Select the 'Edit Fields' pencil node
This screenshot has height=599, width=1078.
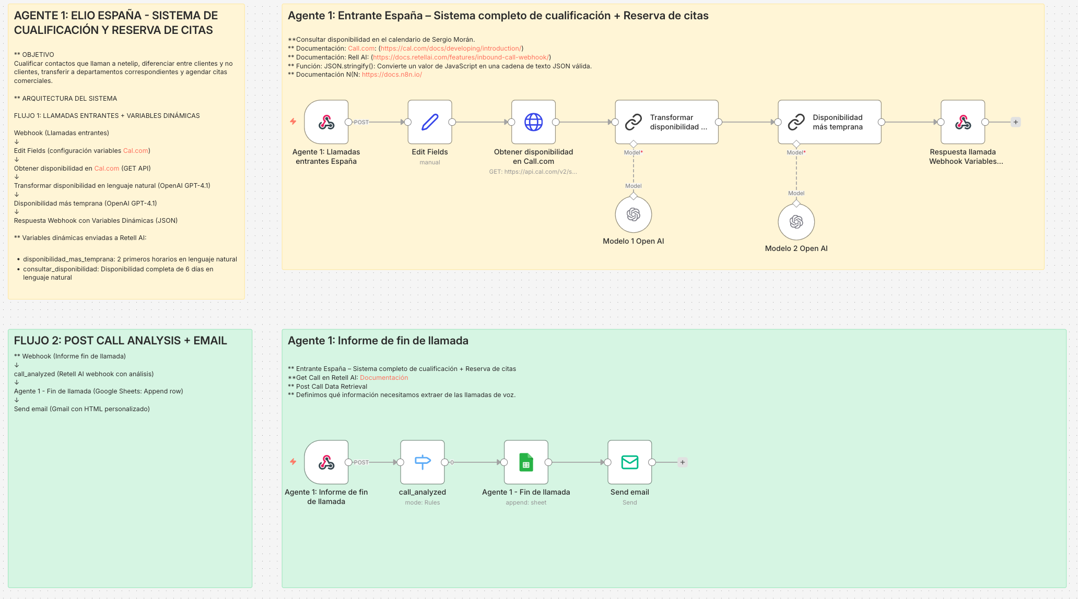tap(429, 122)
